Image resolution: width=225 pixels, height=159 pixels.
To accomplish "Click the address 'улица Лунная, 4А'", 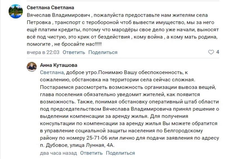I will (92, 145).
